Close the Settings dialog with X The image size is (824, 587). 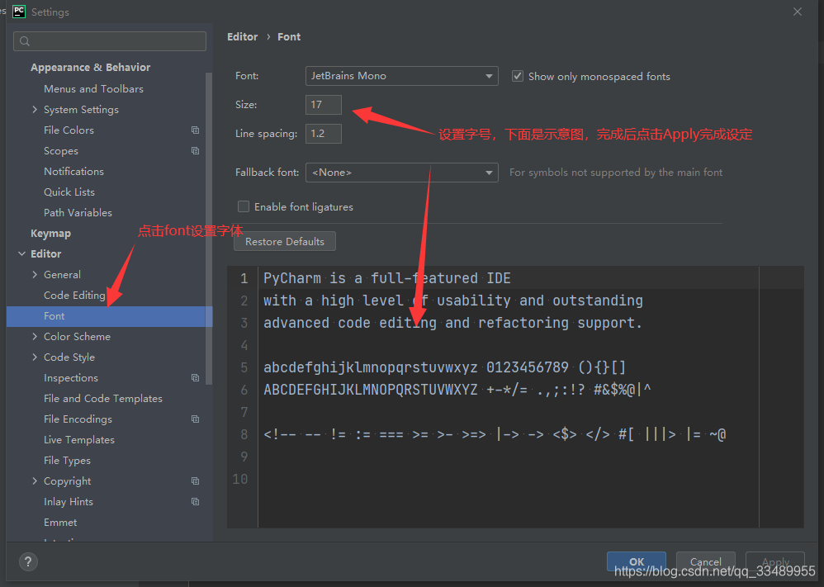click(x=798, y=12)
